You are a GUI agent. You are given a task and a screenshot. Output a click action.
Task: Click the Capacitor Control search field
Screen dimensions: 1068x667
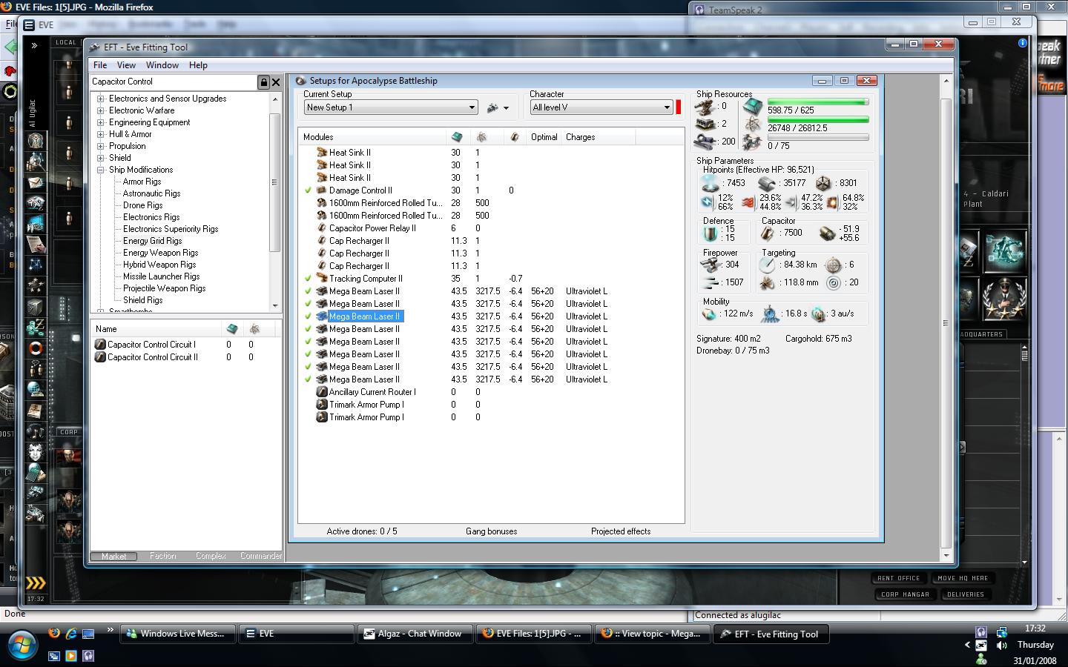point(174,82)
